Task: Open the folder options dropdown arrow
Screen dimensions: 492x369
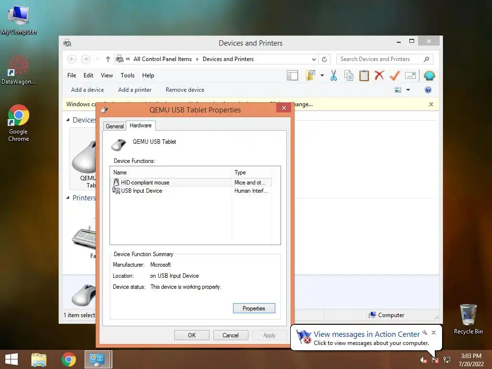Action: (322, 75)
